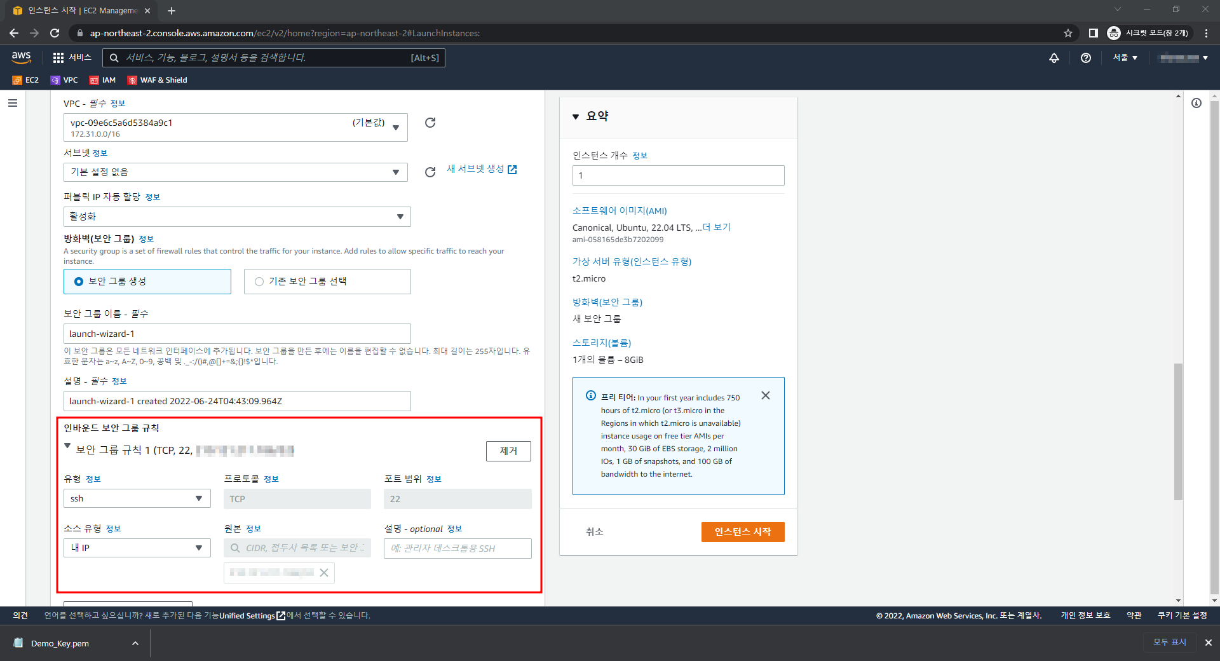Select the create security group option

pos(147,282)
